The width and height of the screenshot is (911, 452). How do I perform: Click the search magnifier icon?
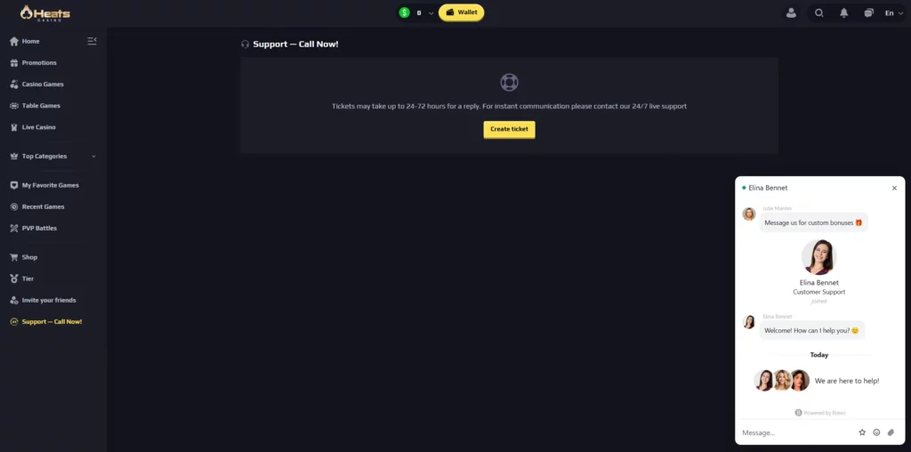(x=819, y=12)
